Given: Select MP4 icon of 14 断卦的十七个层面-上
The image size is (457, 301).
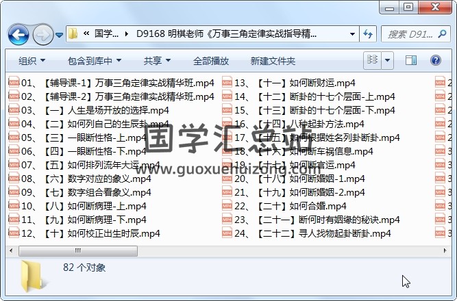Looking at the screenshot, I should point(227,96).
